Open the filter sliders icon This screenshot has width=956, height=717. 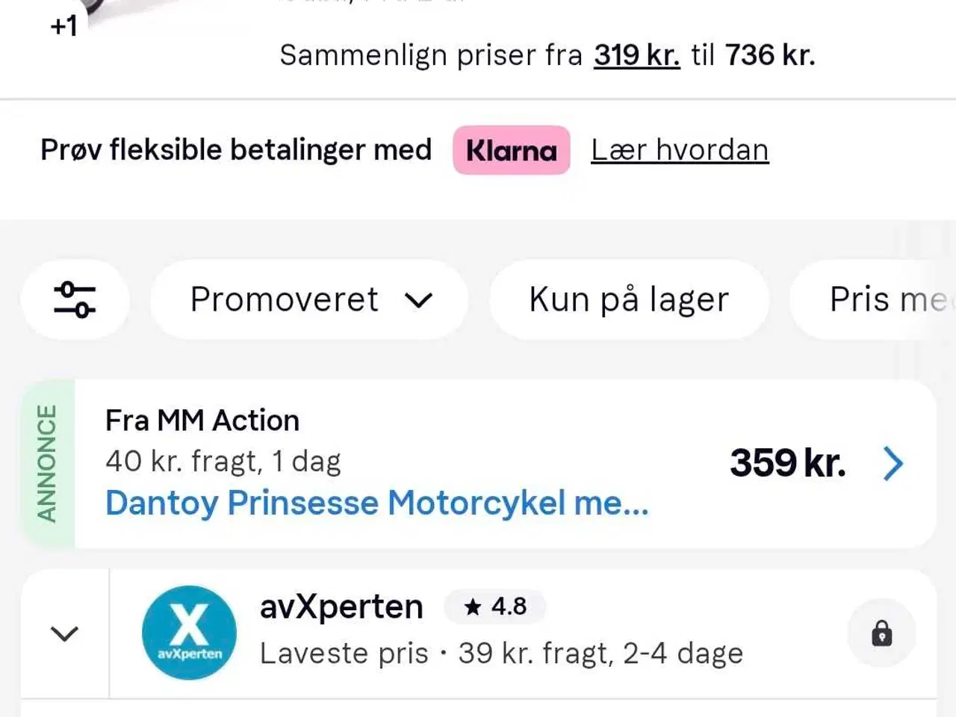(x=75, y=299)
